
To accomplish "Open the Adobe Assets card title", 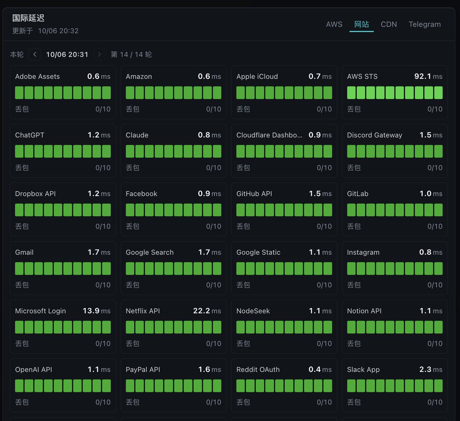I will (x=38, y=77).
